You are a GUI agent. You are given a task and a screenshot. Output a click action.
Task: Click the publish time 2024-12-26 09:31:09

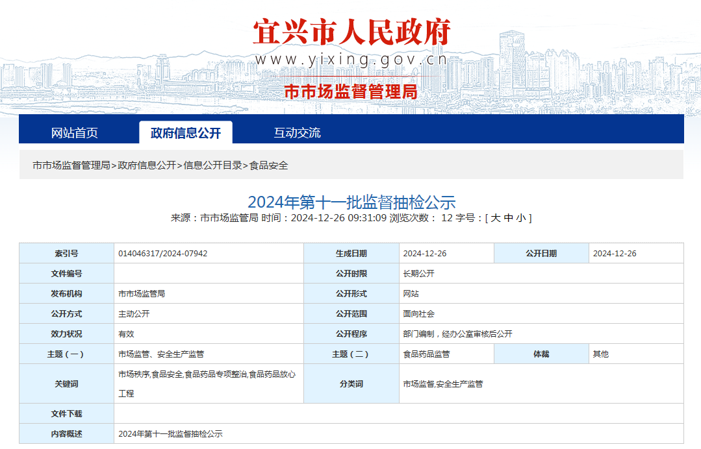[x=338, y=218]
